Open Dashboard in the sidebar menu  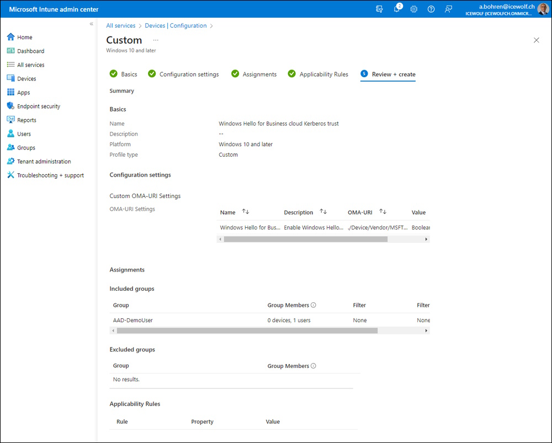coord(30,51)
